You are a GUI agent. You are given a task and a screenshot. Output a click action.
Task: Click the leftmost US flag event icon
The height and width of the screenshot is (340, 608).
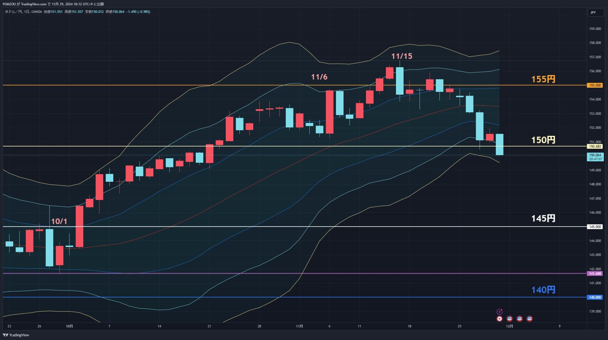pos(510,319)
